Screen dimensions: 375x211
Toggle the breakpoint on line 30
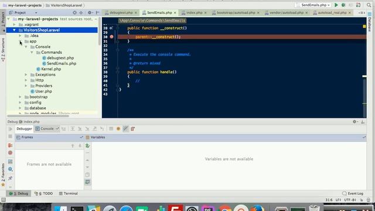[x=111, y=37]
